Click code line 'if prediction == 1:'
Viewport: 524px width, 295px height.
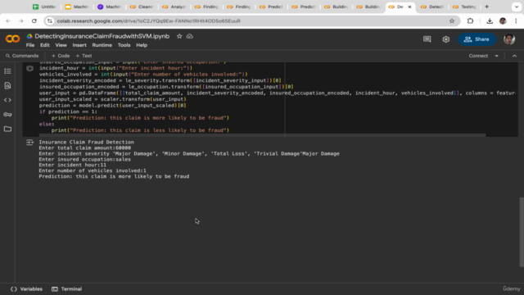click(x=68, y=111)
